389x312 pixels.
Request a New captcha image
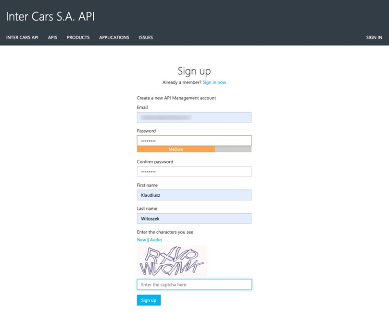point(141,240)
